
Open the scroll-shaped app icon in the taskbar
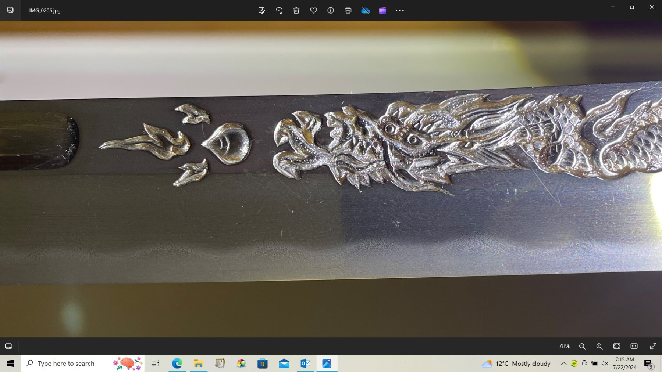[220, 363]
